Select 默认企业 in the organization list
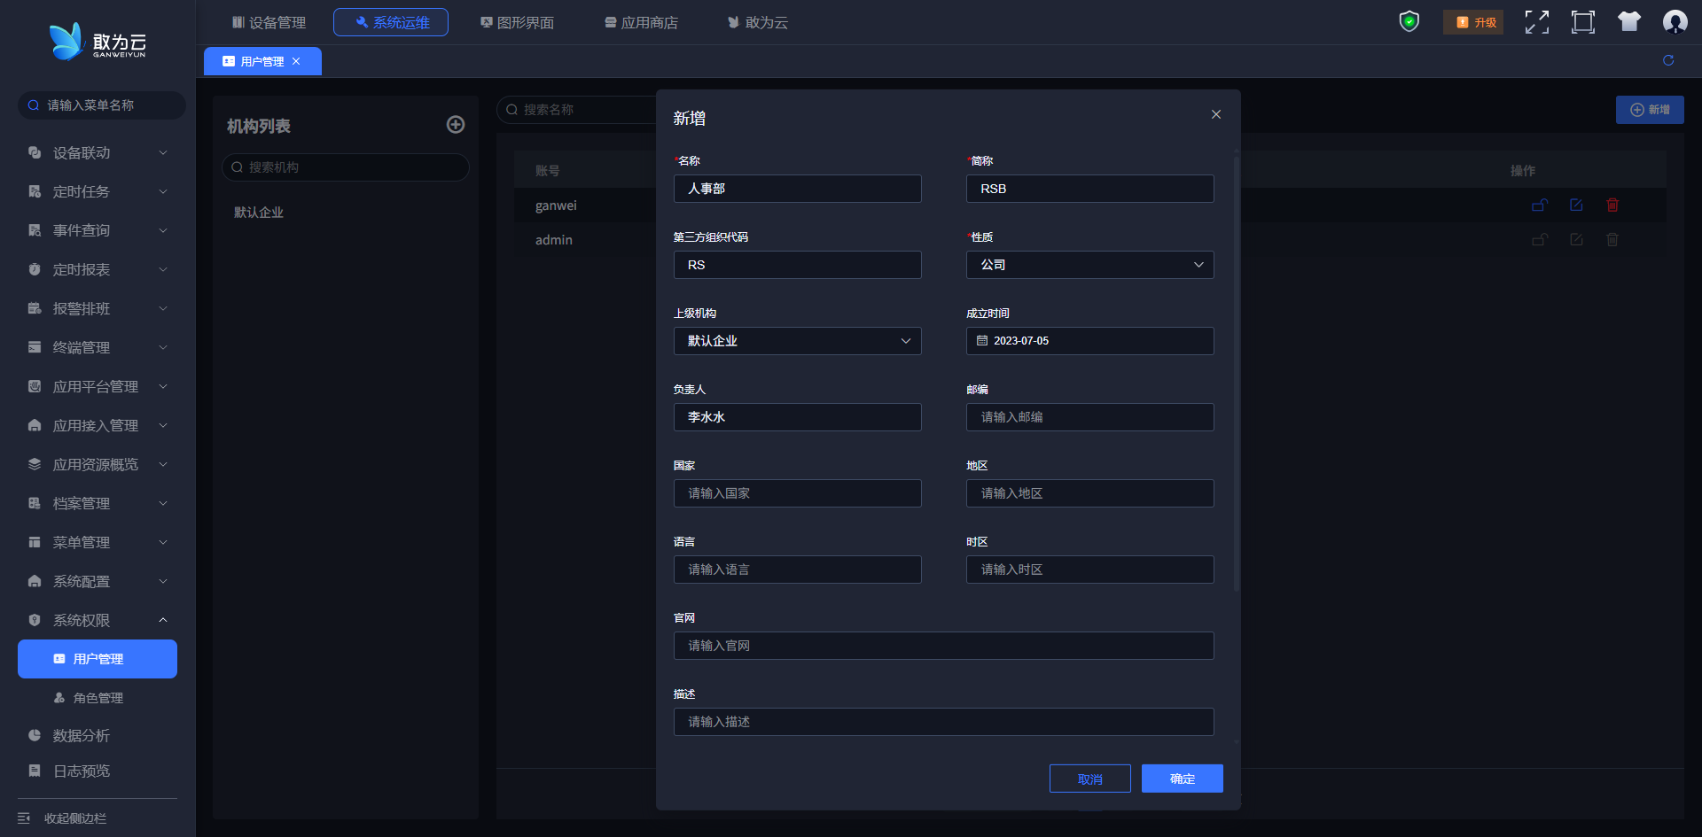This screenshot has height=837, width=1702. click(259, 213)
